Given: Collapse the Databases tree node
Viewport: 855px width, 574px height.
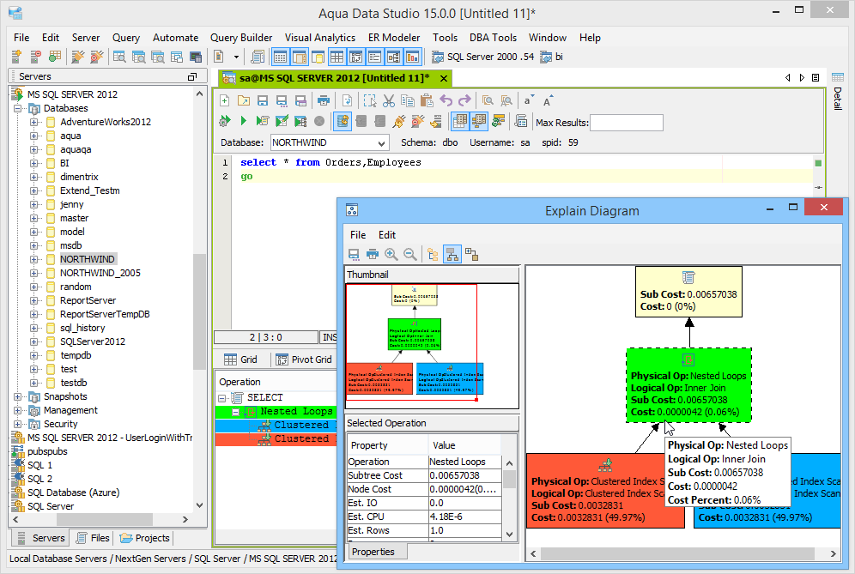Looking at the screenshot, I should (17, 108).
